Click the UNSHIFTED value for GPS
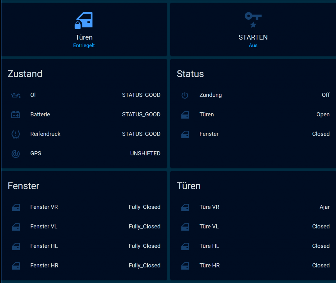 [145, 153]
